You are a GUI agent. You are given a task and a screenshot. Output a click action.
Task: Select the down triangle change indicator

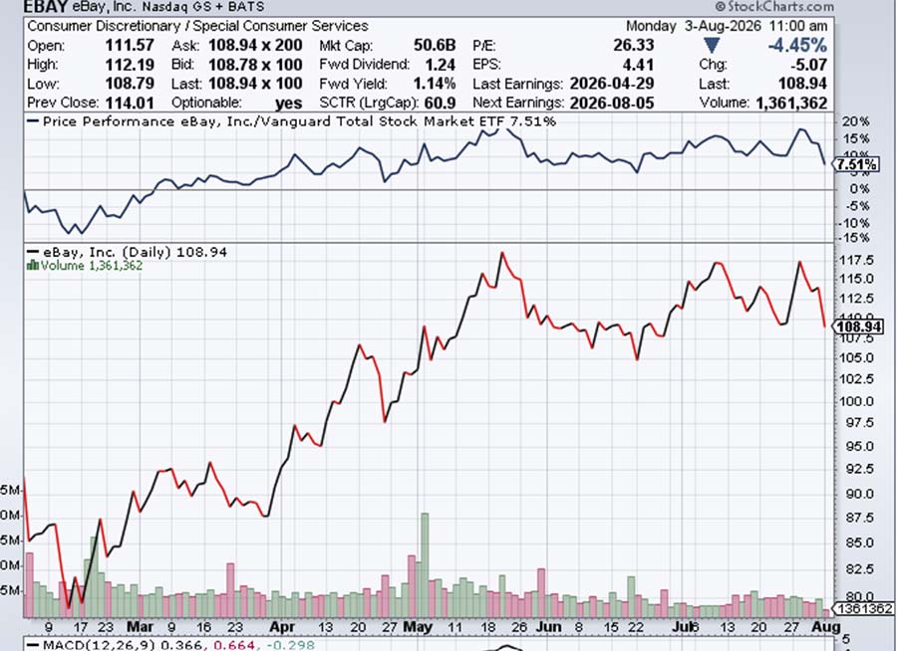tap(711, 46)
